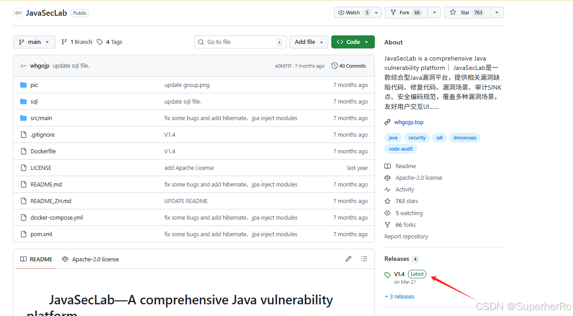Click the clock history icon beside 40 Commits
The width and height of the screenshot is (573, 316).
334,66
